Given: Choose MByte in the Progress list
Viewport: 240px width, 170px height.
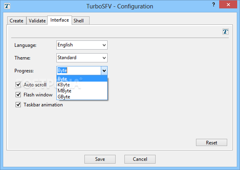Looking at the screenshot, I should (82, 91).
